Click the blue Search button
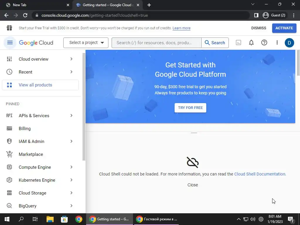The image size is (300, 225). 215,43
